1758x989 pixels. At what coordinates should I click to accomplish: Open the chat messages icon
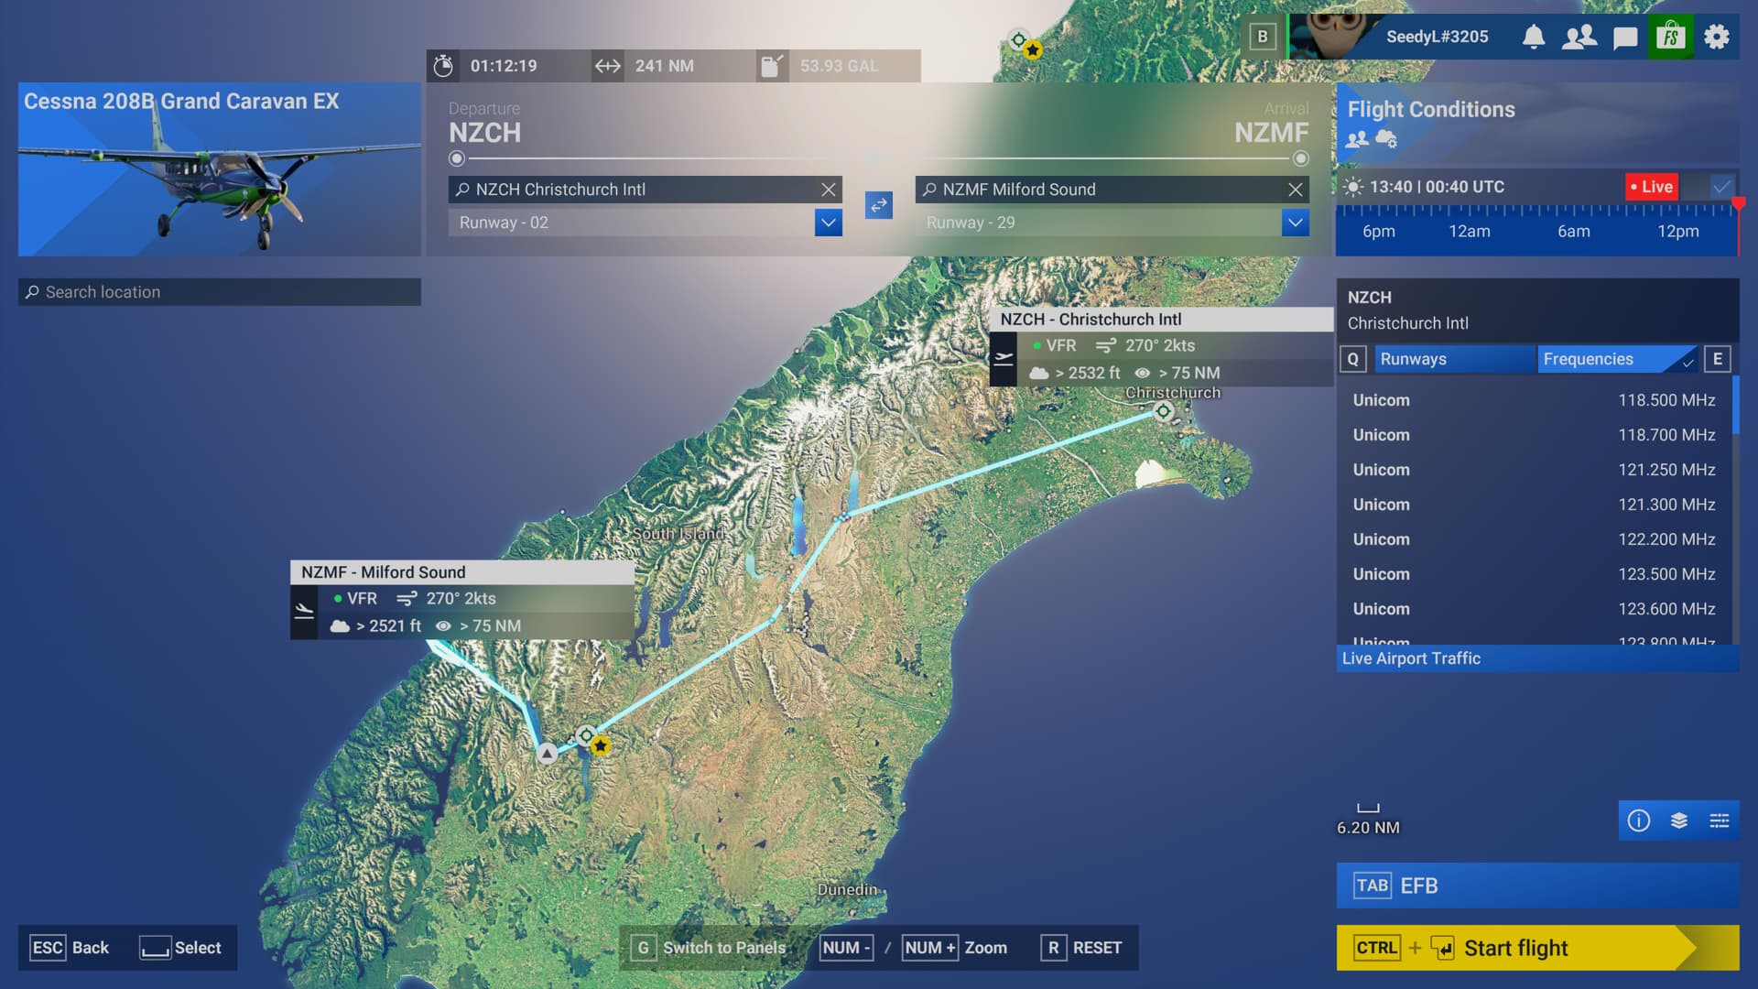[1625, 38]
